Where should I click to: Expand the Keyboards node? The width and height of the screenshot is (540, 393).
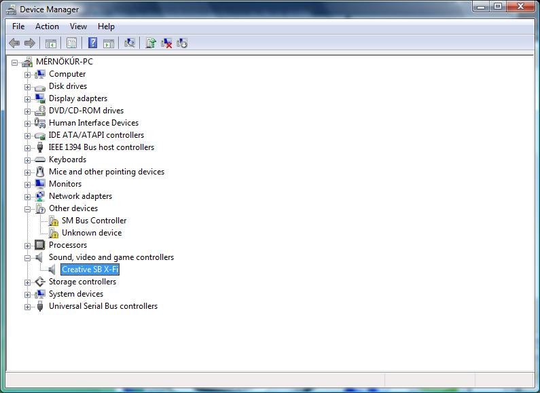click(28, 160)
